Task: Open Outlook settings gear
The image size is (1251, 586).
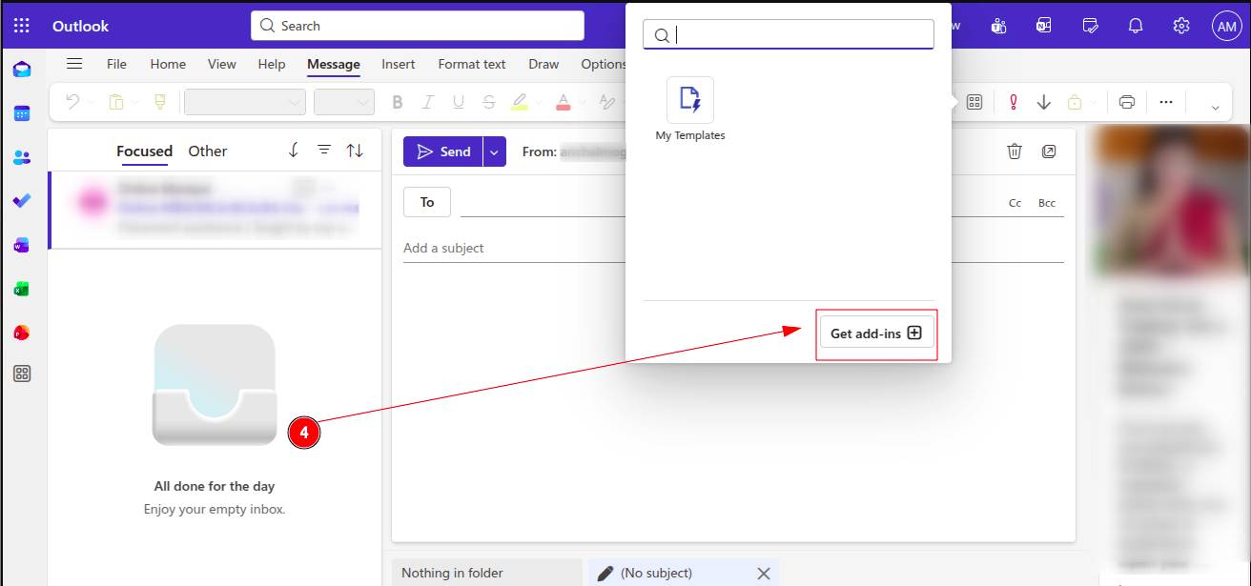Action: [1181, 26]
